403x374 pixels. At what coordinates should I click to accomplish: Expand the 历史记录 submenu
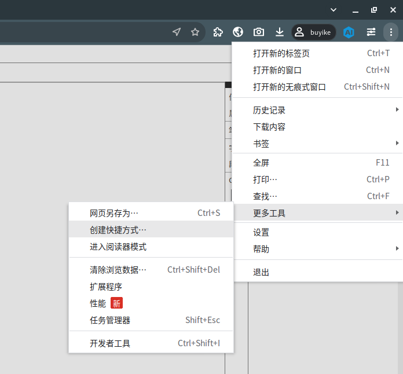(318, 110)
